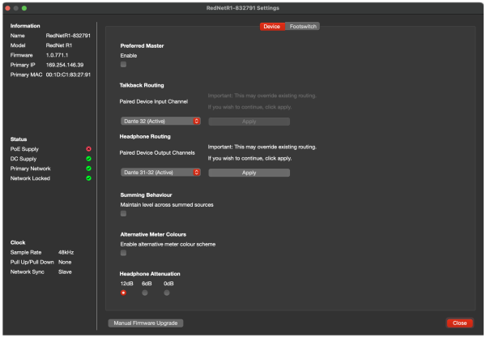Click the green zoom window button
This screenshot has width=486, height=338.
coord(24,8)
